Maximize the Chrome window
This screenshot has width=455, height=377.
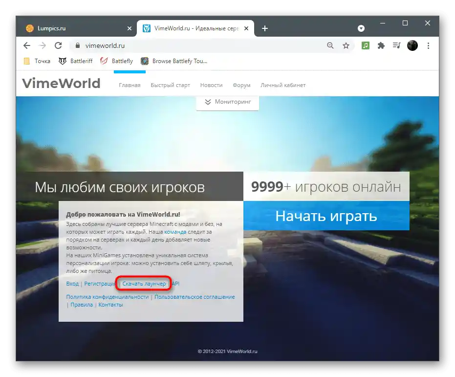405,23
